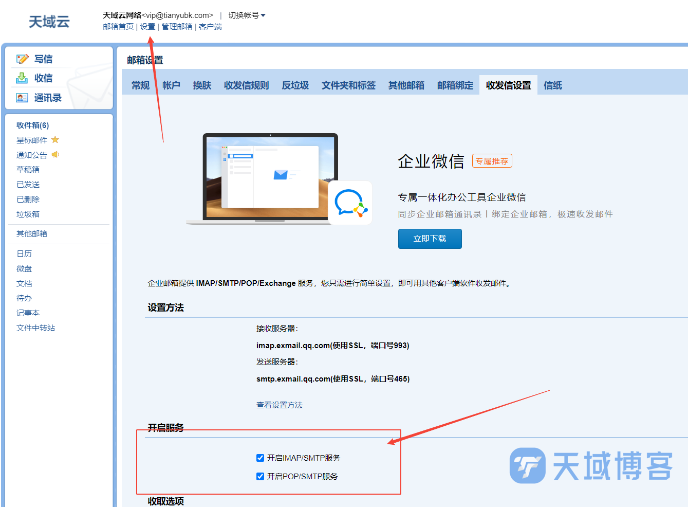Click the contacts card icon next to 通讯录
The width and height of the screenshot is (688, 507).
[x=22, y=98]
